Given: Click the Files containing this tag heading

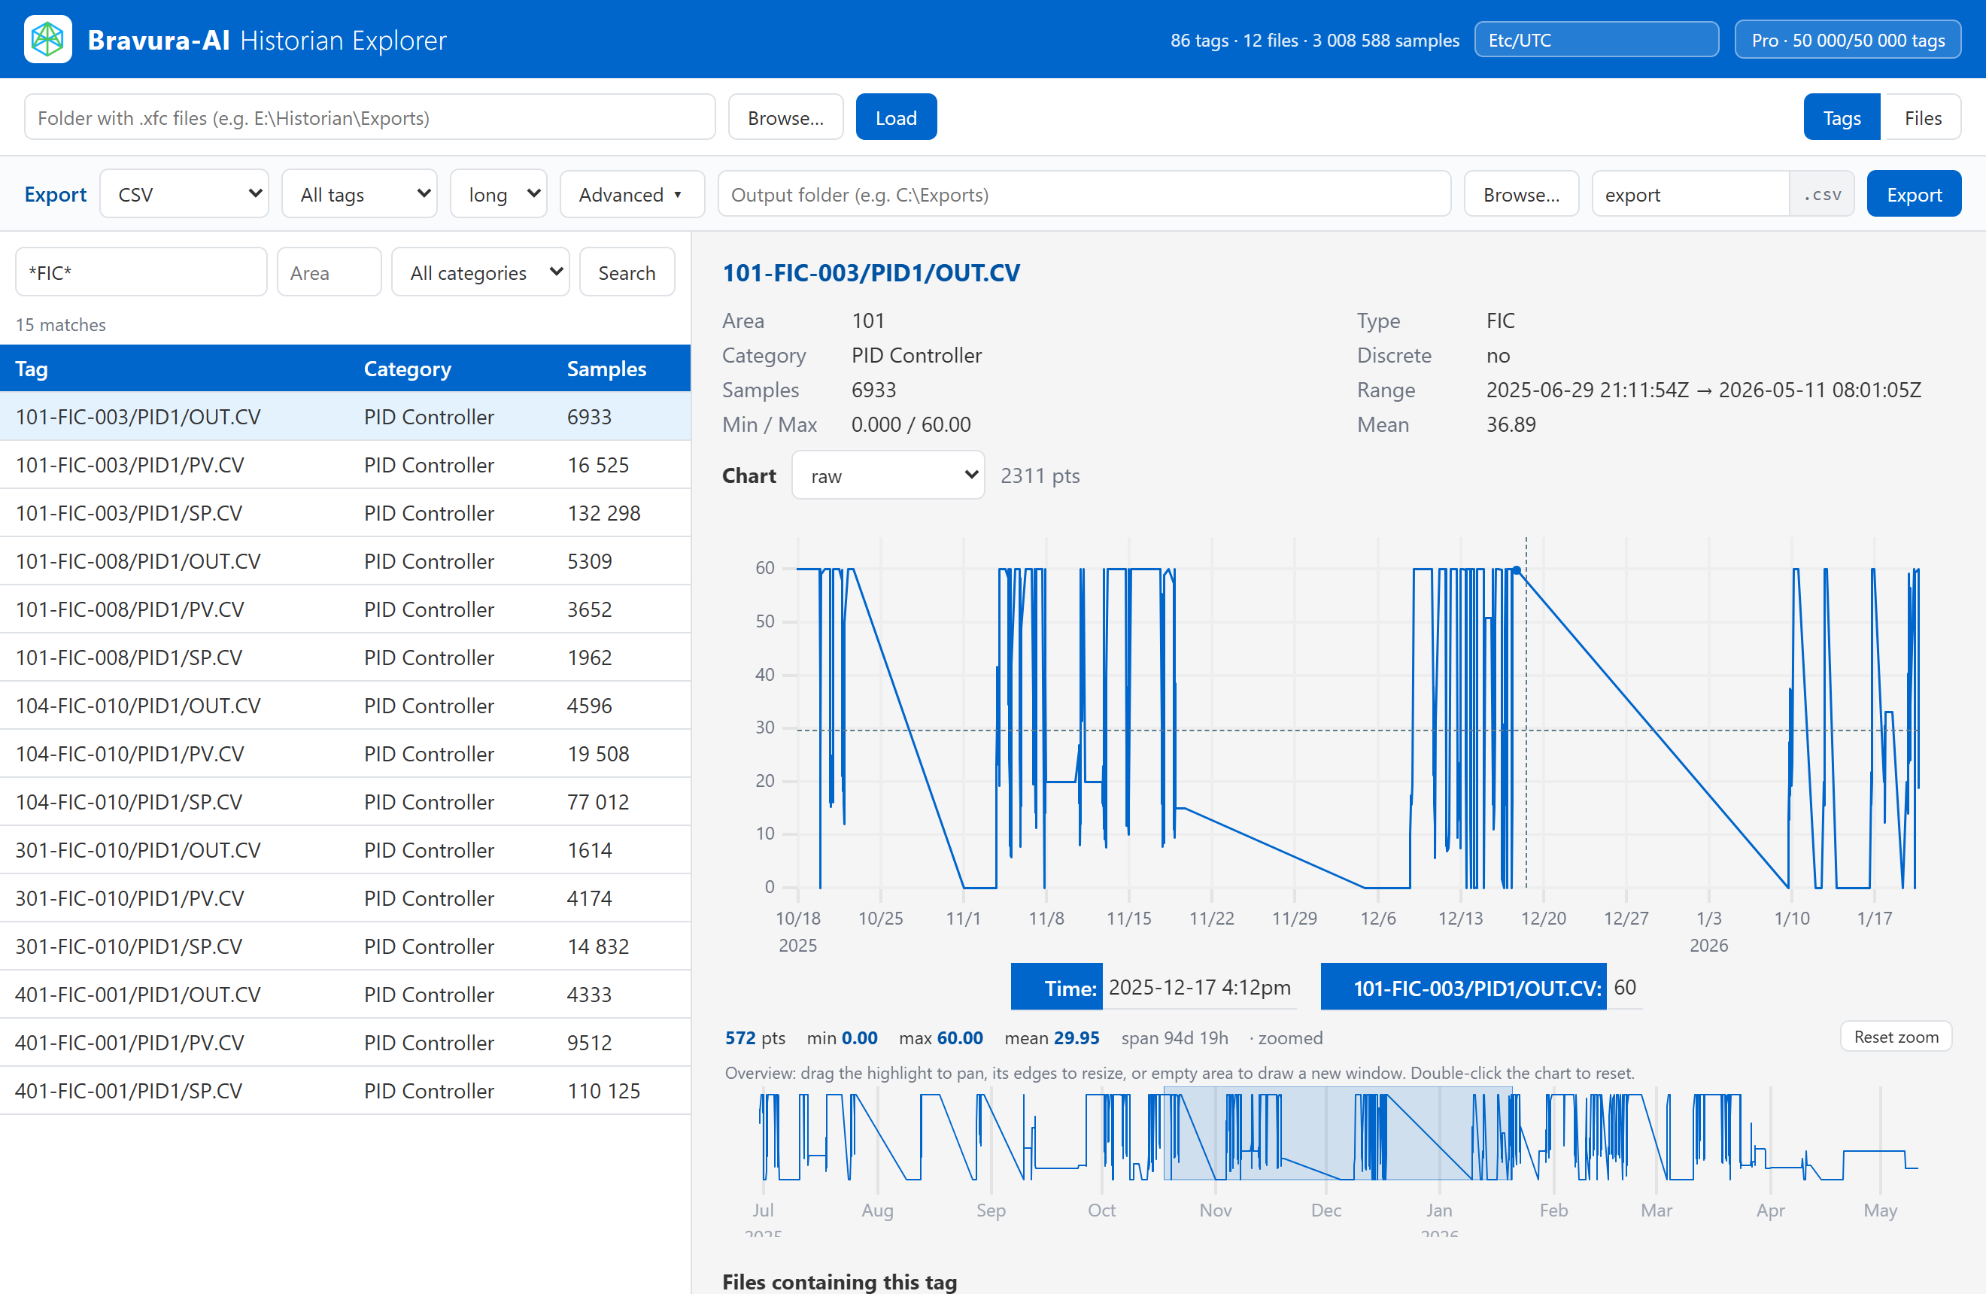Looking at the screenshot, I should point(839,1280).
